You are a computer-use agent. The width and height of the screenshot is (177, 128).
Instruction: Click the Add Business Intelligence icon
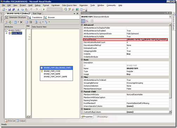pos(6,22)
